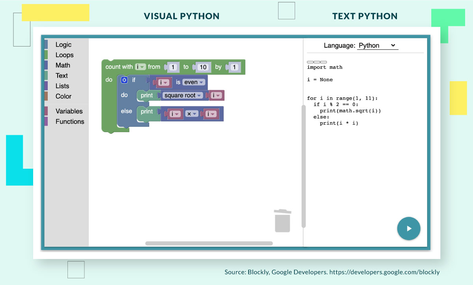
Task: Open the variable i dropdown beside 'is even'
Action: click(164, 82)
